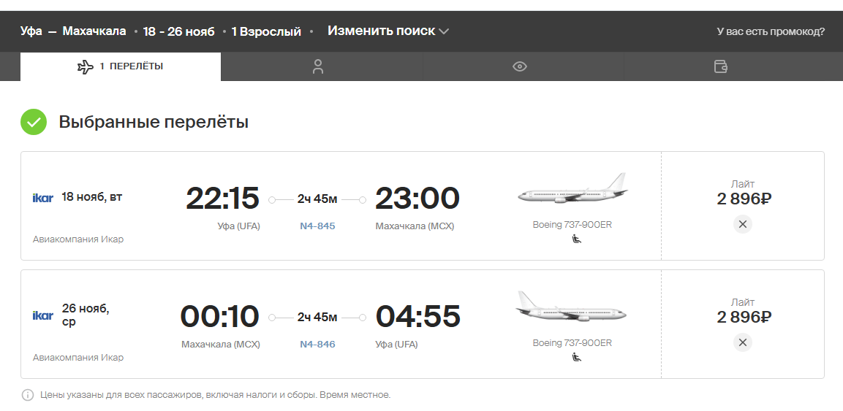Remove the 26 нояб return flight
The image size is (843, 411).
coord(742,342)
